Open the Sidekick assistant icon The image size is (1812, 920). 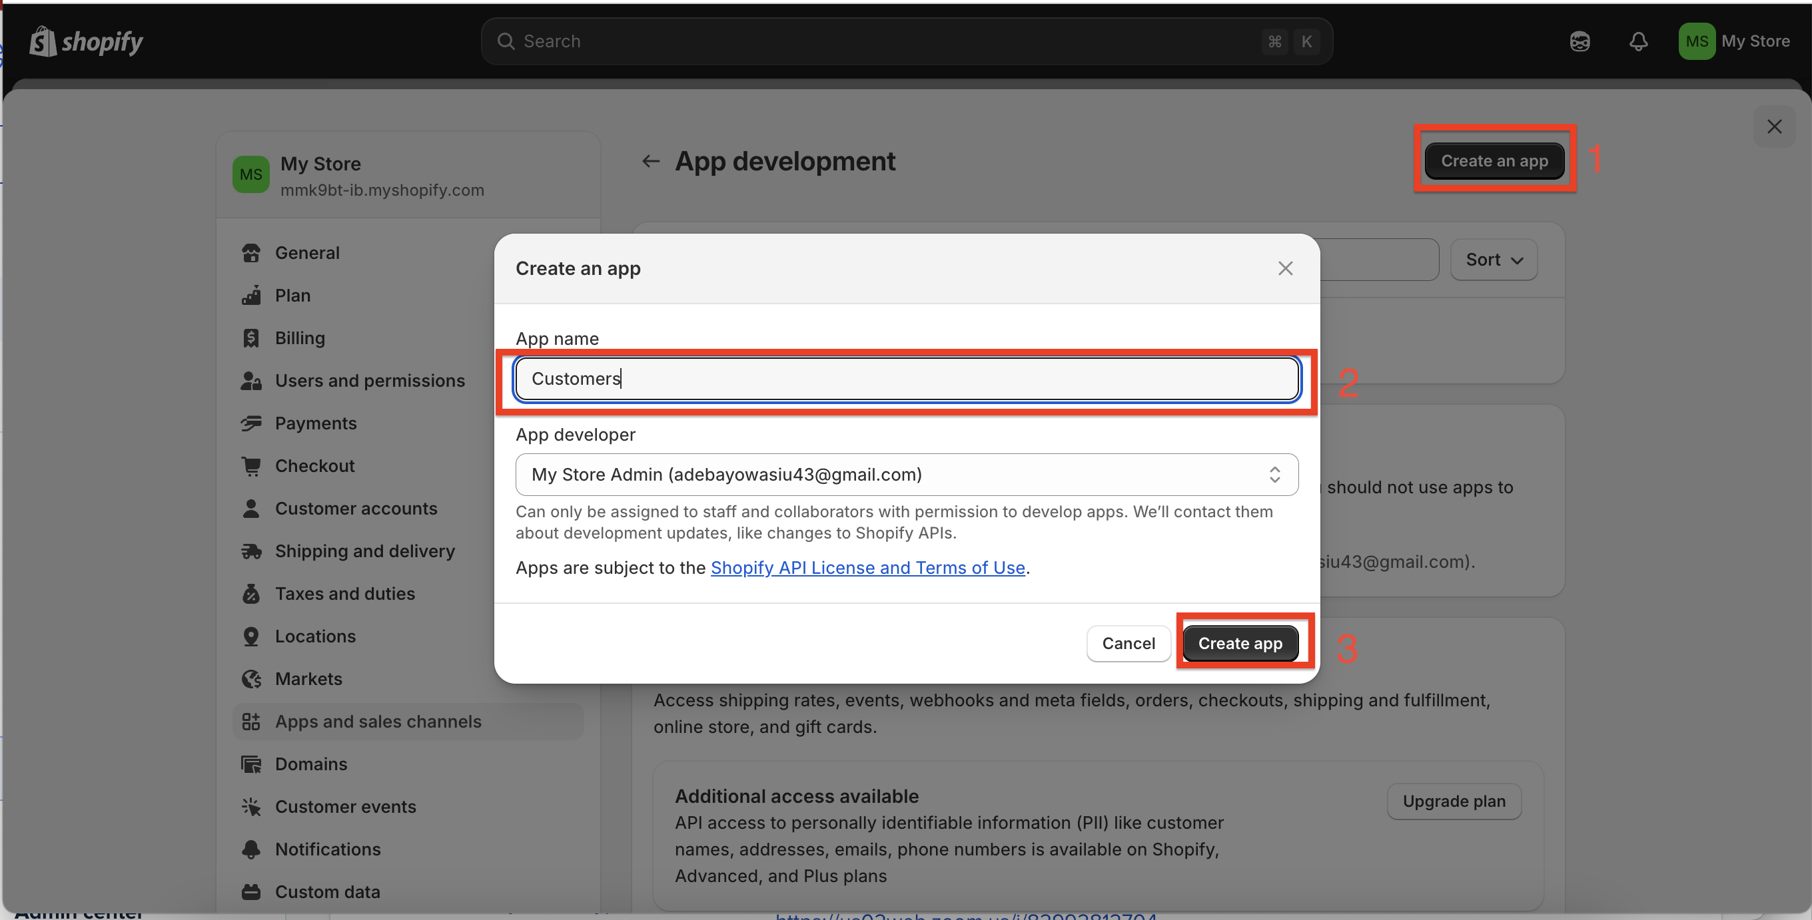(1580, 41)
